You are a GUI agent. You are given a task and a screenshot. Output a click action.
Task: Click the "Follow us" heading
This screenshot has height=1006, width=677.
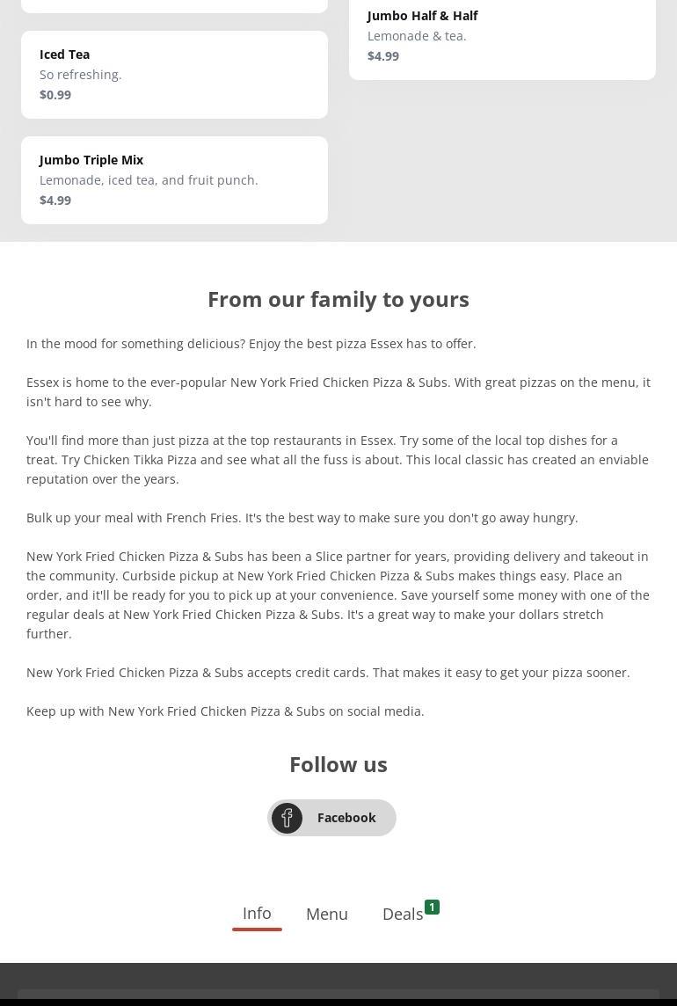click(x=338, y=764)
